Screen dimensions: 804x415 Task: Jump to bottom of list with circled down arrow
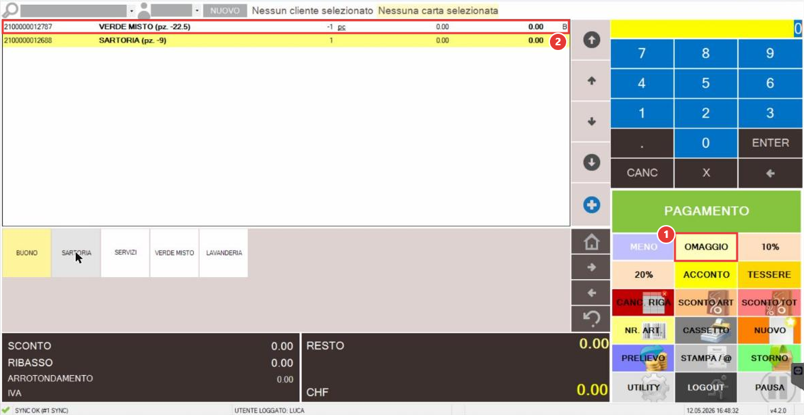tap(592, 163)
